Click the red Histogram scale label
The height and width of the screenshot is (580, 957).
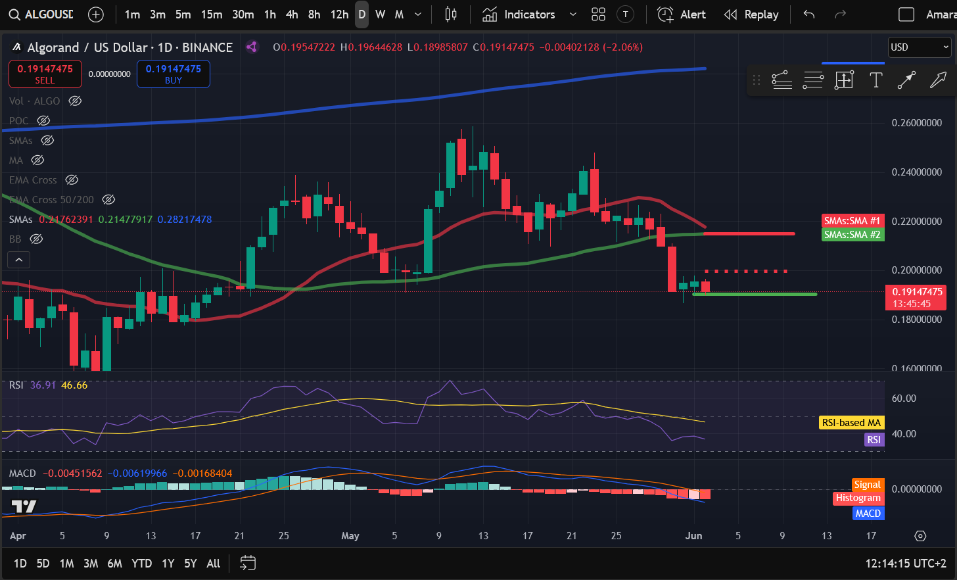[858, 498]
